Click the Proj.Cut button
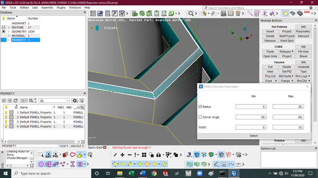 click(270, 76)
